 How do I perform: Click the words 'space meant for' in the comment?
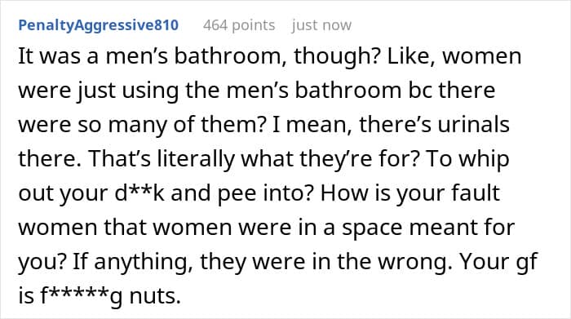pos(428,228)
